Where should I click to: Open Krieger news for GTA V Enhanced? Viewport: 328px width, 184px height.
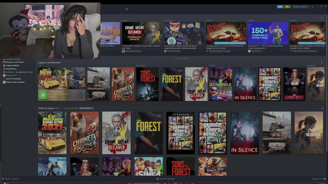(308, 33)
